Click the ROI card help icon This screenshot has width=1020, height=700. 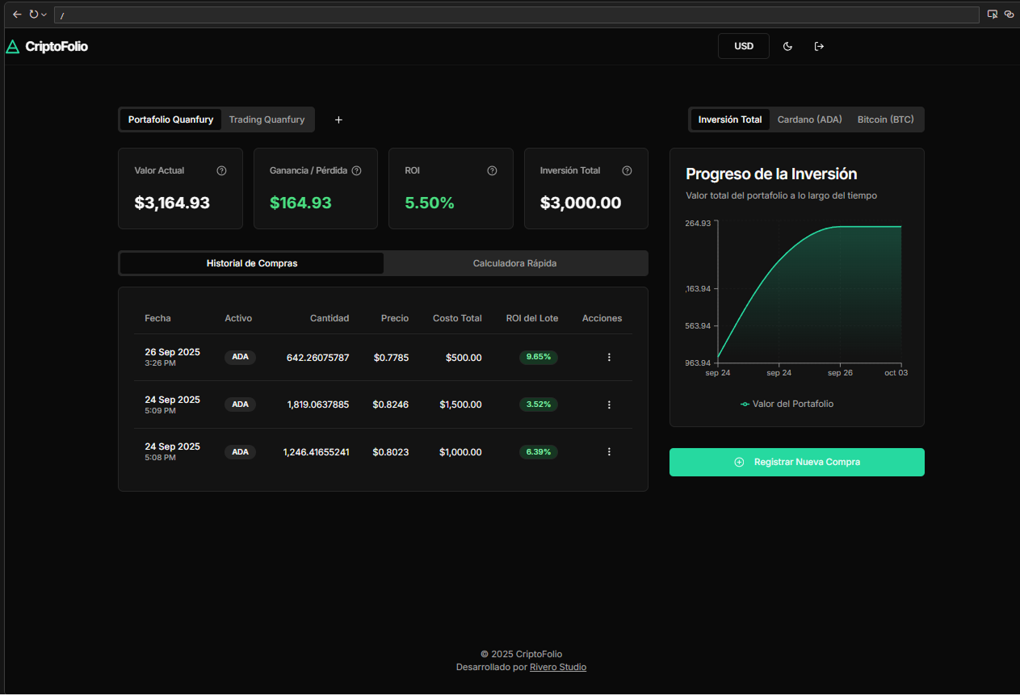(492, 171)
